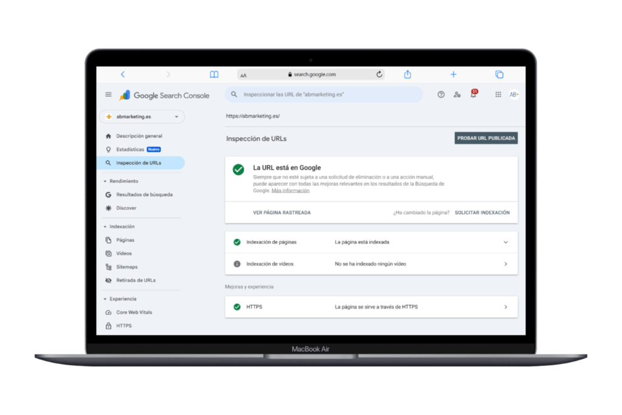This screenshot has width=622, height=415.
Task: Open Estadísticas in sidebar
Action: (130, 149)
